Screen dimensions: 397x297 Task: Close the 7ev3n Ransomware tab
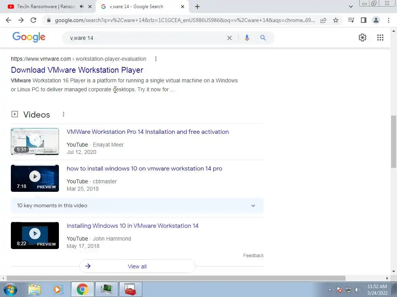point(90,7)
